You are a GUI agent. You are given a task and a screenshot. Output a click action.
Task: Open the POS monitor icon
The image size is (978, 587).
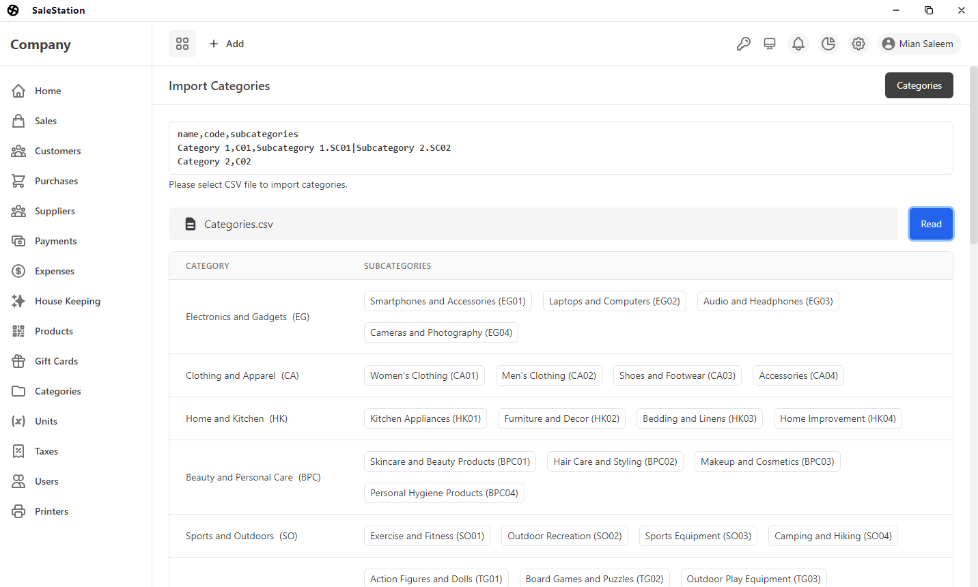[770, 44]
